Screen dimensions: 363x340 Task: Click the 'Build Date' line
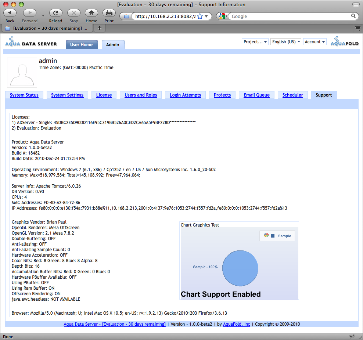(x=48, y=159)
